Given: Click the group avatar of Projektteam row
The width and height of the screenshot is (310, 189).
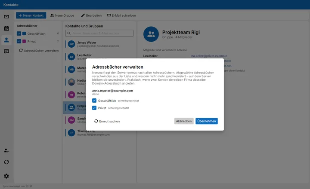Looking at the screenshot, I should click(x=71, y=107).
